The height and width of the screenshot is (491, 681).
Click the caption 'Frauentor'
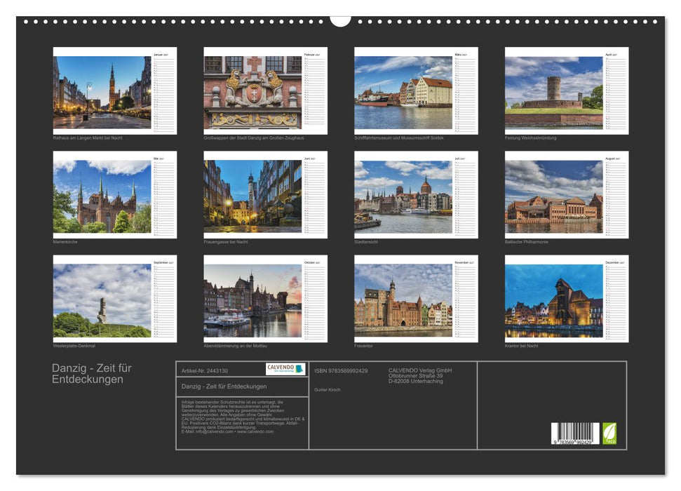pyautogui.click(x=363, y=346)
